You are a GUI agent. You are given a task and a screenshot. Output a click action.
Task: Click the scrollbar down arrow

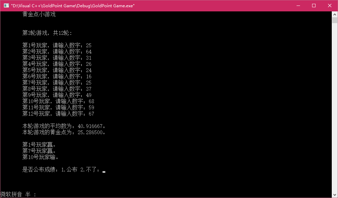pyautogui.click(x=335, y=195)
